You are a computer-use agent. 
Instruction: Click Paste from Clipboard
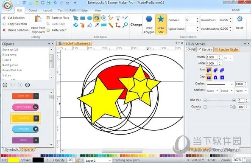[38, 24]
